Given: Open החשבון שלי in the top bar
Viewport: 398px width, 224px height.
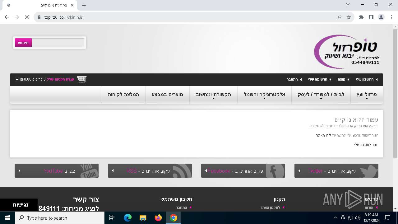Looking at the screenshot, I should pyautogui.click(x=365, y=79).
